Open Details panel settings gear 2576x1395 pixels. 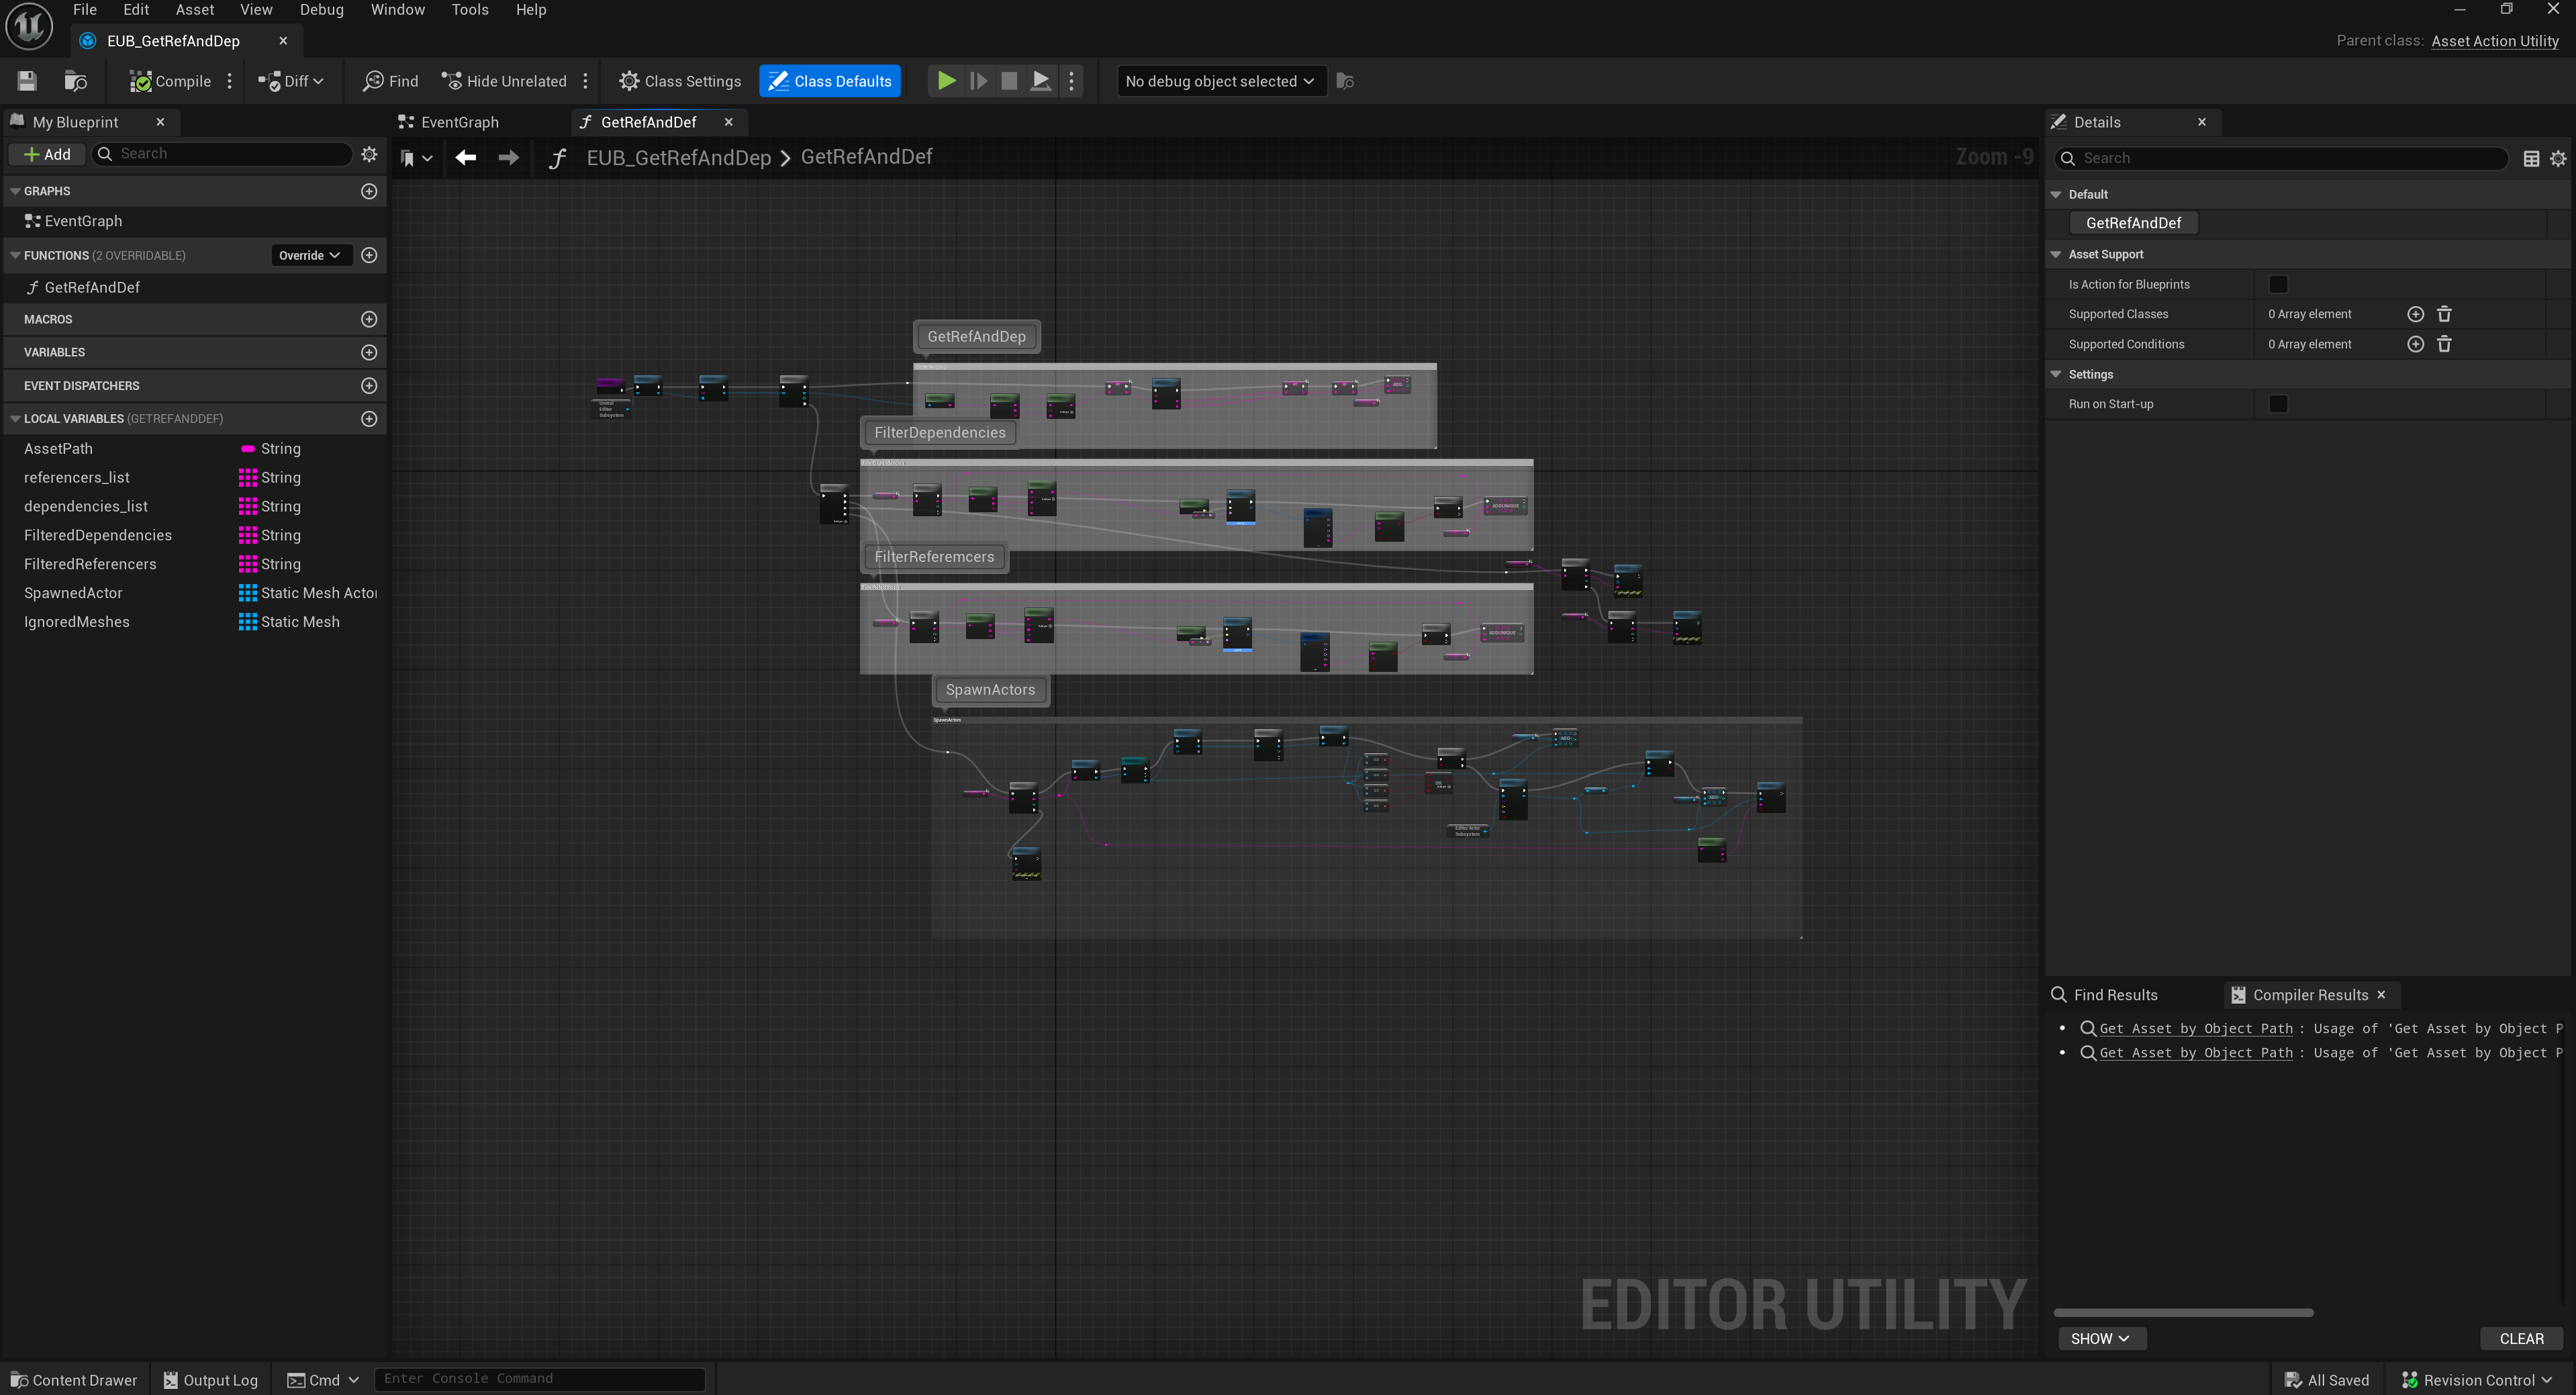pyautogui.click(x=2558, y=158)
